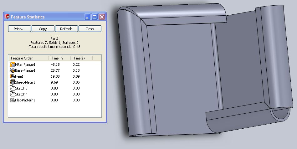Select the Hem1 row label
Viewport: 297px width, 149px height.
pyautogui.click(x=19, y=76)
